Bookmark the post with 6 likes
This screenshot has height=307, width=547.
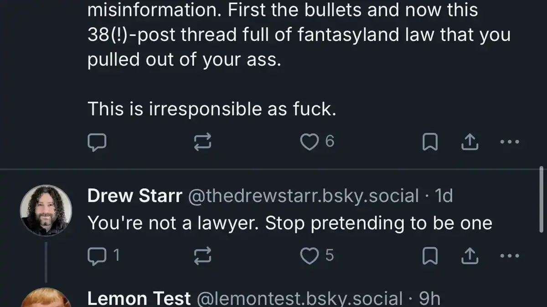tap(430, 142)
